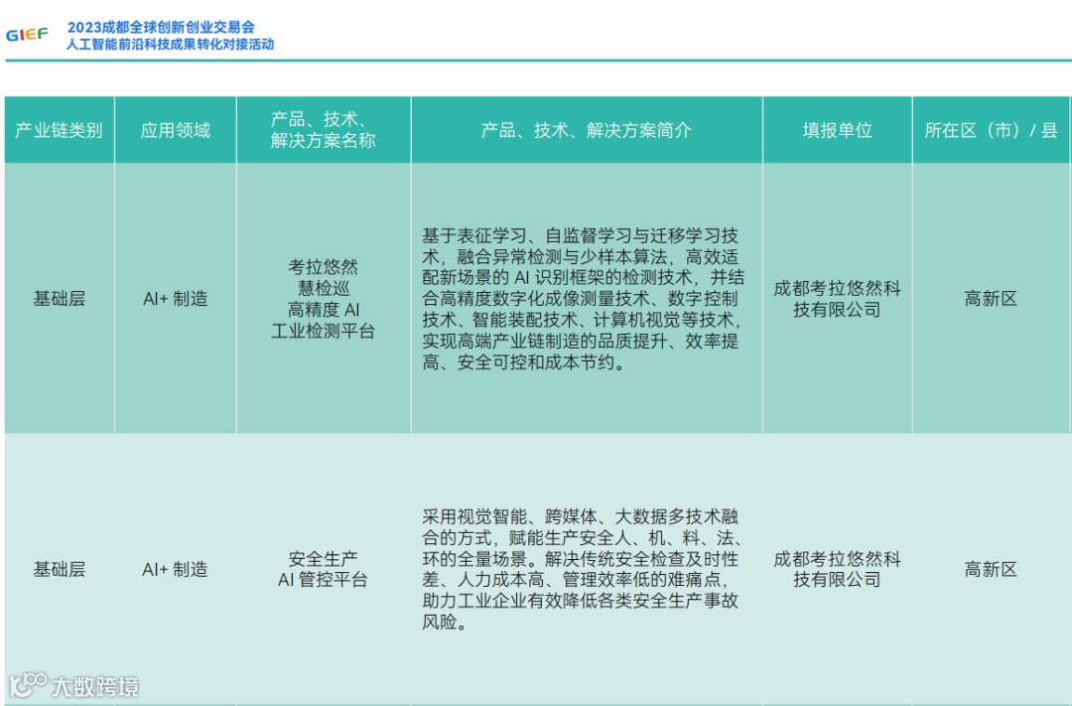Select "AI+ 制造" in the 高精度 AI 工业检测平台 row
The height and width of the screenshot is (706, 1072).
(x=175, y=298)
